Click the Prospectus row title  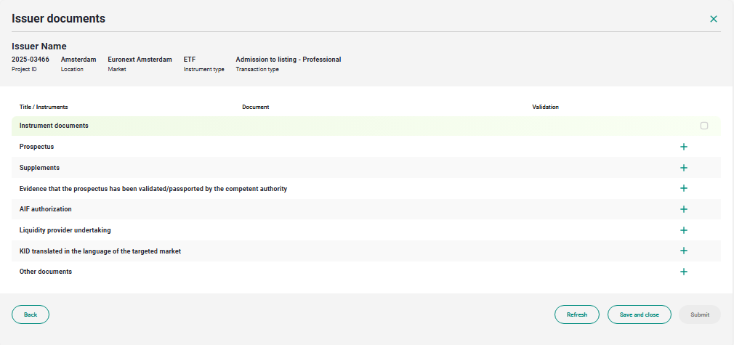point(36,147)
